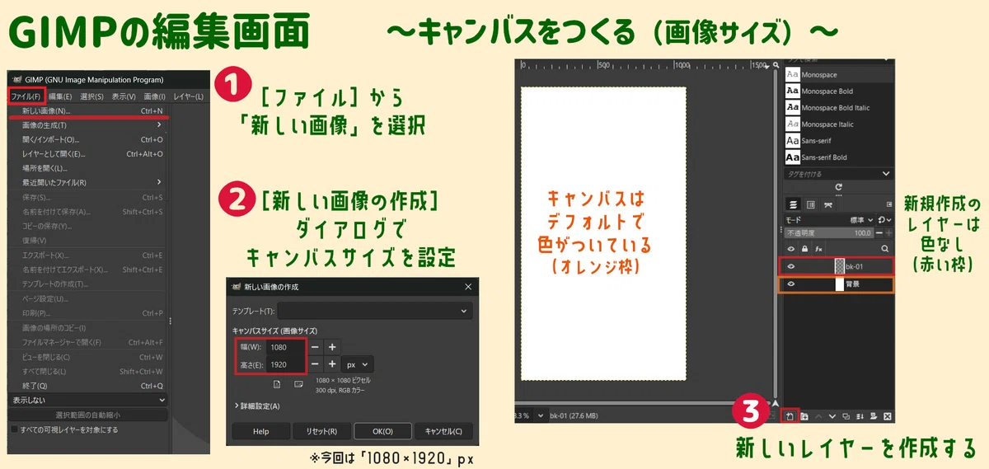Lower layer with the down arrow icon

coord(832,416)
